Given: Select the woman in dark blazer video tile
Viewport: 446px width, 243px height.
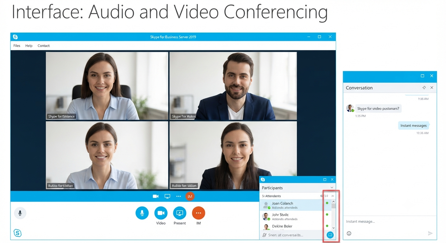Looking at the screenshot, I should coord(233,155).
